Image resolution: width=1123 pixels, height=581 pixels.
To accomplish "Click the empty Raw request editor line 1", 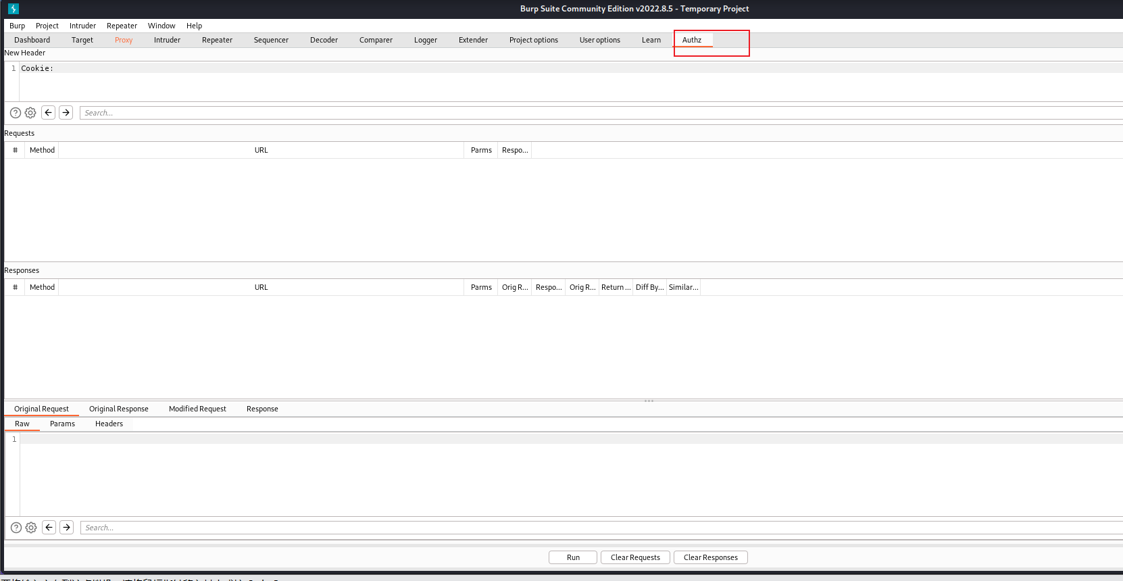I will [572, 439].
